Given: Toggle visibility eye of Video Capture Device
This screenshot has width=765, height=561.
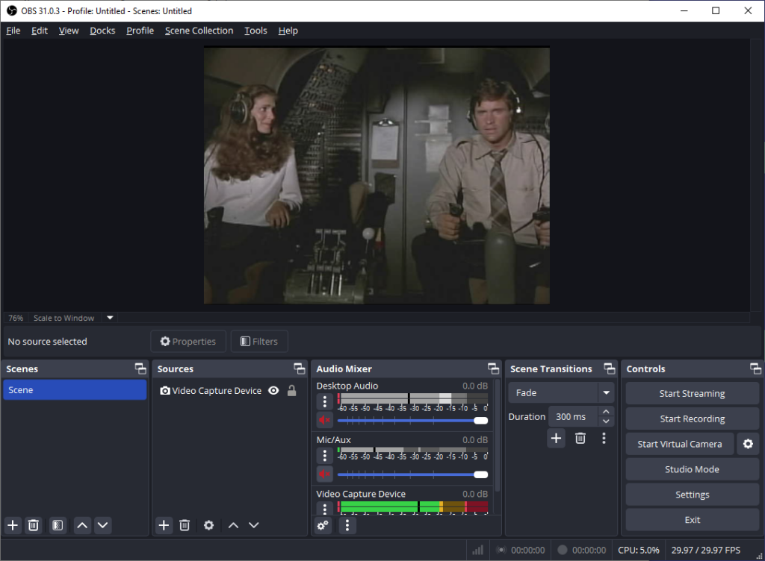Looking at the screenshot, I should [x=273, y=391].
